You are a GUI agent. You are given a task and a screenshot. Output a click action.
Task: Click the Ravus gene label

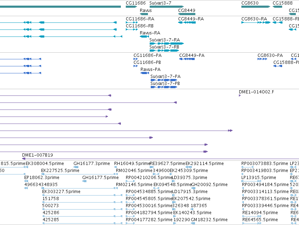click(x=146, y=10)
